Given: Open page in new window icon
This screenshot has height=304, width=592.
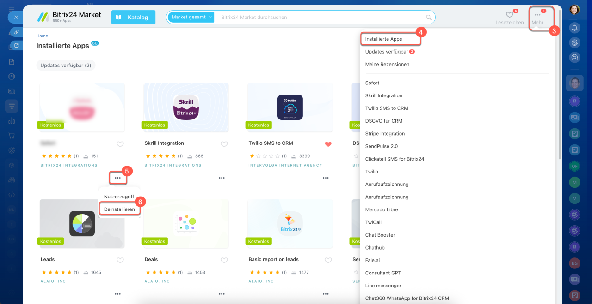Looking at the screenshot, I should coord(16,45).
